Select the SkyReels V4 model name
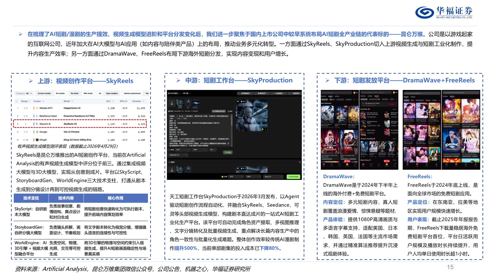This screenshot has height=276, width=491. click(x=70, y=124)
